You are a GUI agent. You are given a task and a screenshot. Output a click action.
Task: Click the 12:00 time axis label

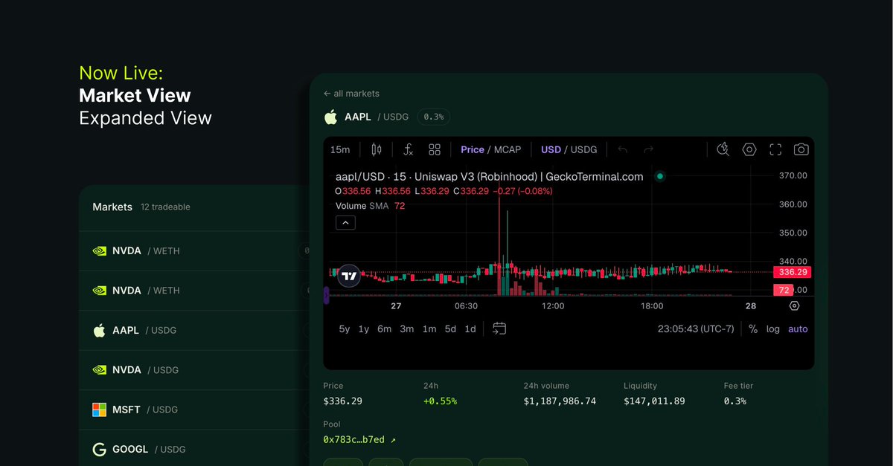coord(553,306)
